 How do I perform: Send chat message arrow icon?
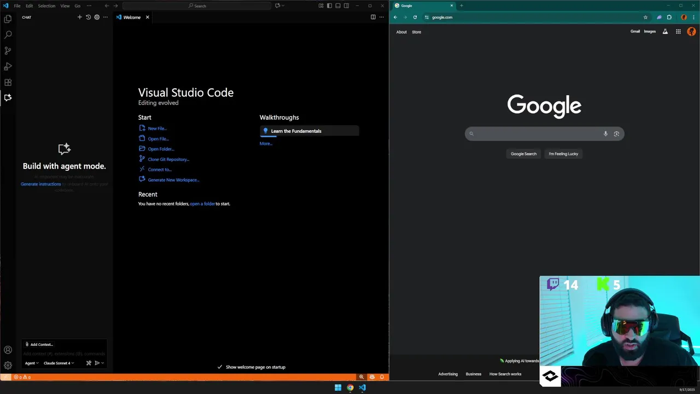pos(97,363)
